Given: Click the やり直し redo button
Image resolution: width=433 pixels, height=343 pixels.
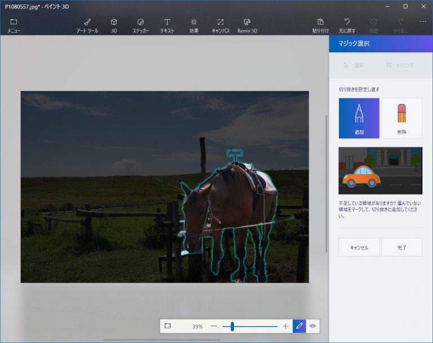Looking at the screenshot, I should (400, 26).
